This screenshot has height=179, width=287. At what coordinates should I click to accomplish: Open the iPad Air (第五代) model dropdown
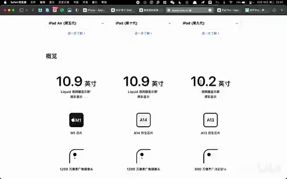click(76, 23)
